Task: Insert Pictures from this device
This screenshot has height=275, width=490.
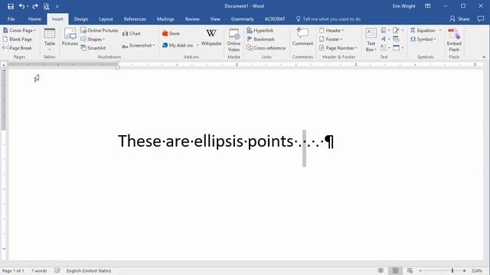Action: pos(70,37)
